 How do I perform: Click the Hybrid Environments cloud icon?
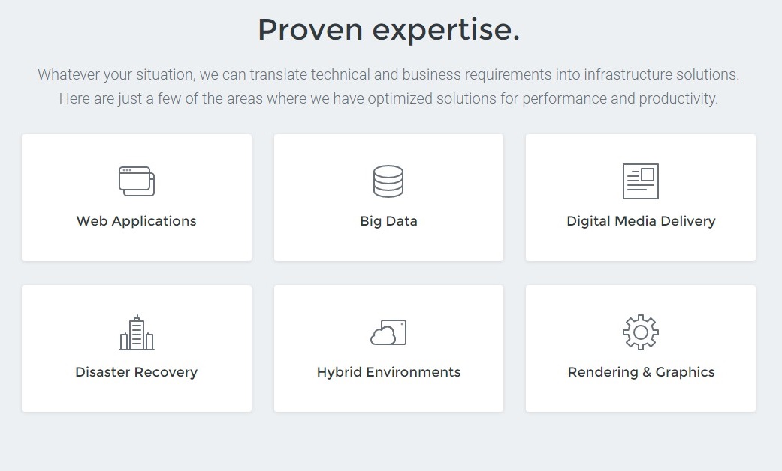coord(388,332)
